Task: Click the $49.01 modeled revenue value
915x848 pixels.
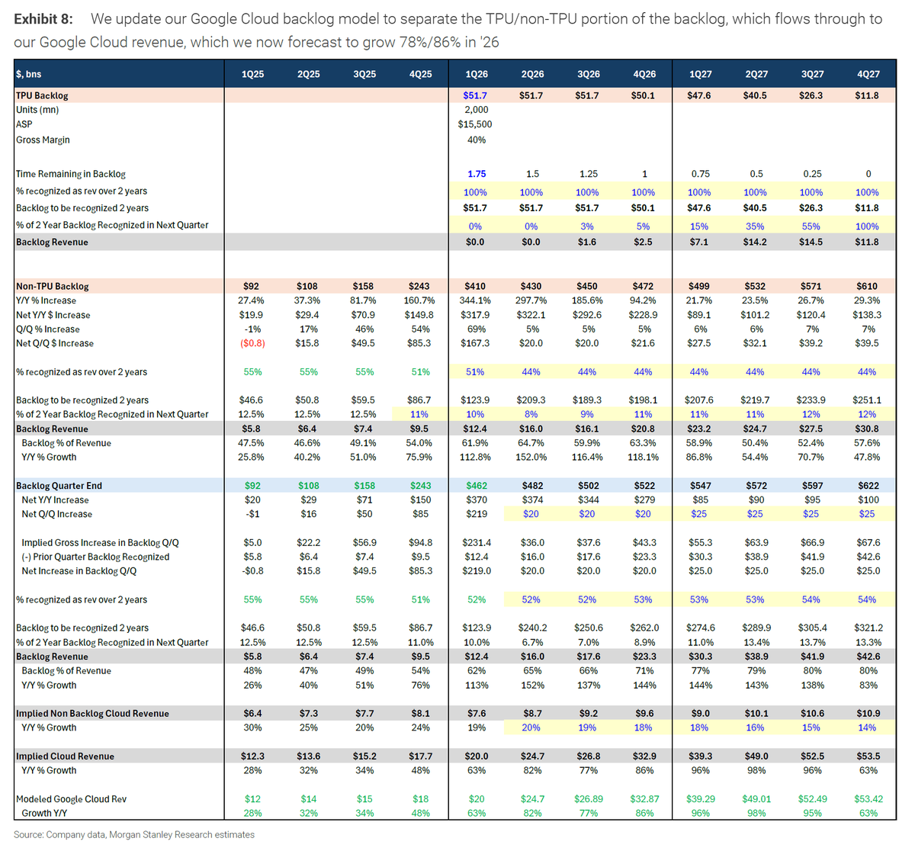Action: click(756, 799)
